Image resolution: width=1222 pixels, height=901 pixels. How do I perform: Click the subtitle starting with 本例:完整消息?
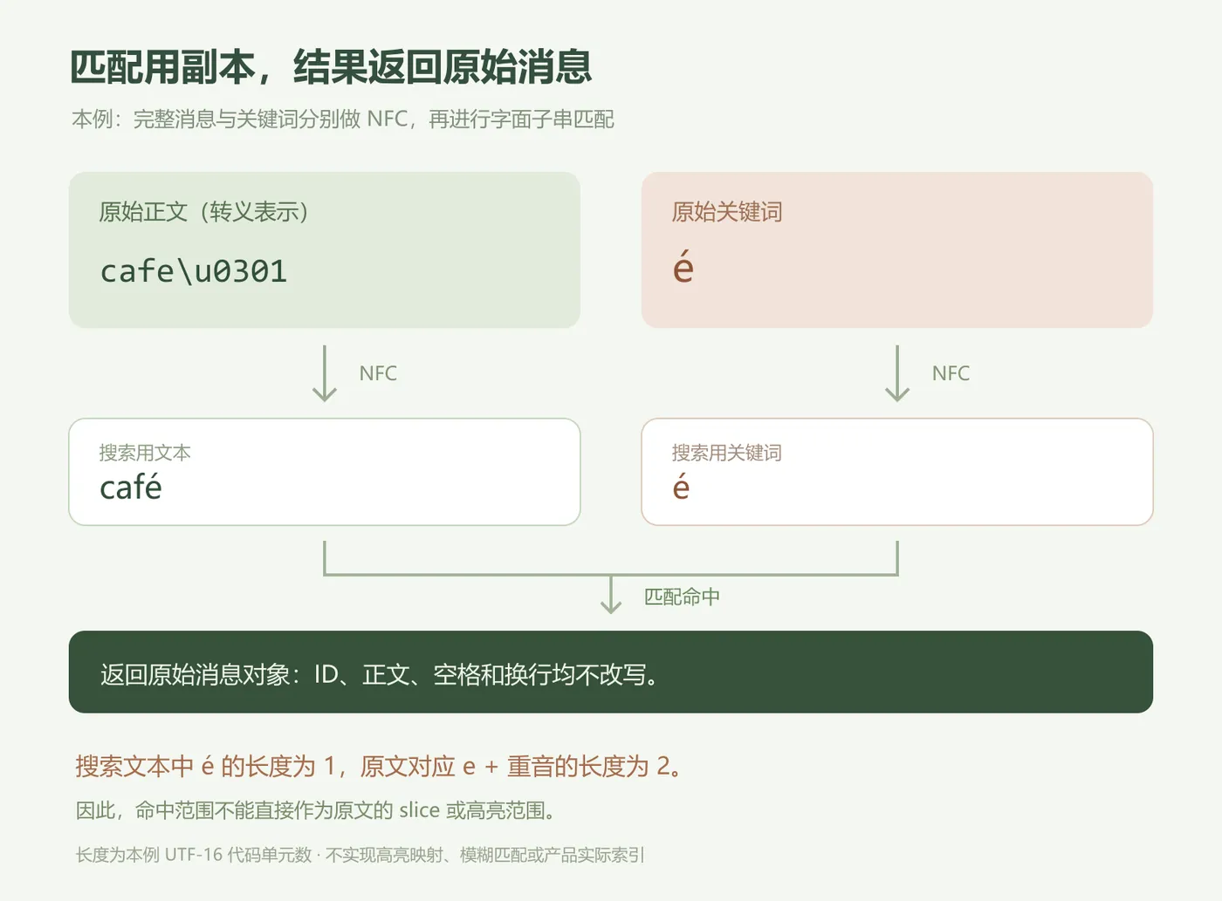343,119
